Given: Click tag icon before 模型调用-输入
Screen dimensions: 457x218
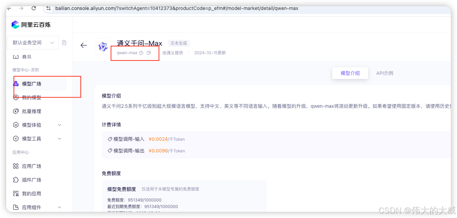Looking at the screenshot, I should tap(110, 139).
